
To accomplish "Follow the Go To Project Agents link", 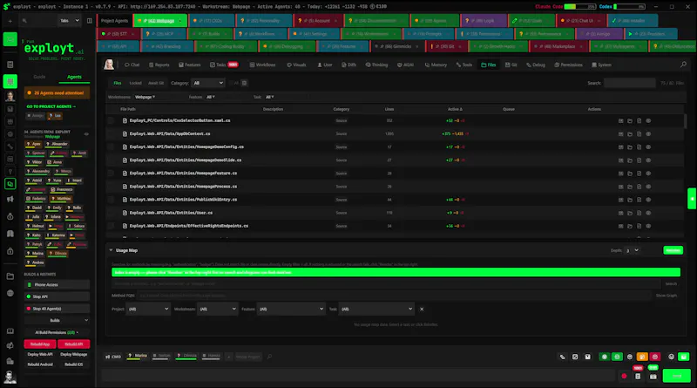I will (51, 106).
